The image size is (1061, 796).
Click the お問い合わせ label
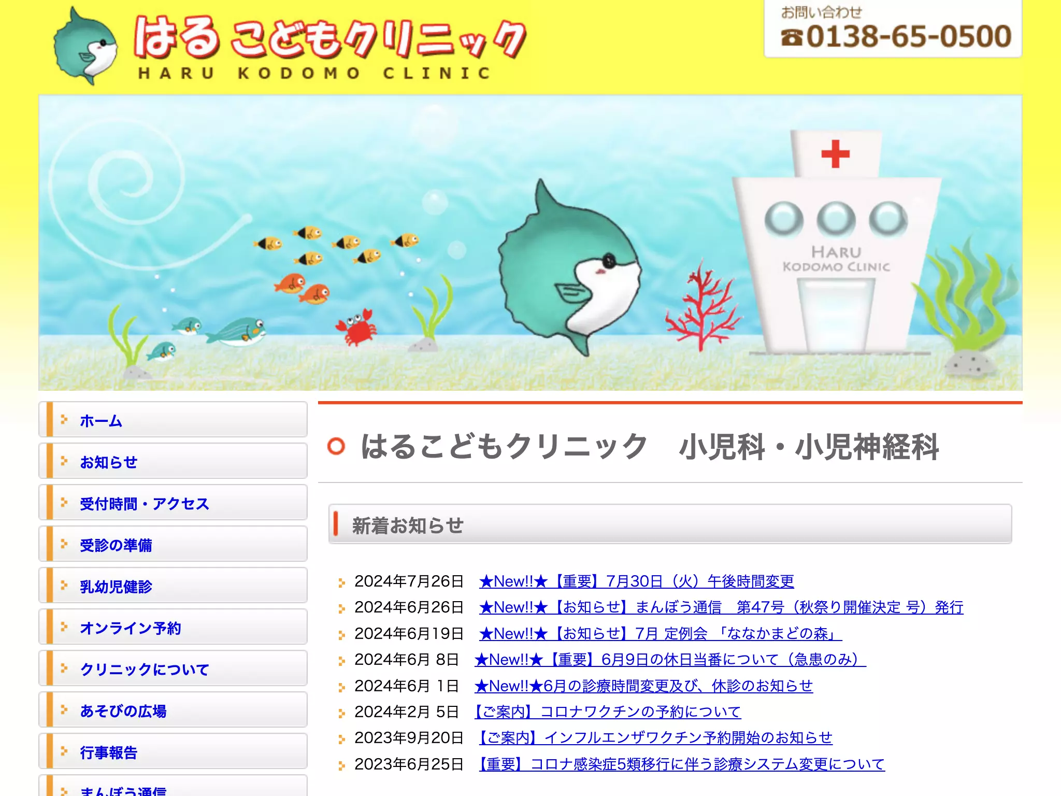coord(822,12)
